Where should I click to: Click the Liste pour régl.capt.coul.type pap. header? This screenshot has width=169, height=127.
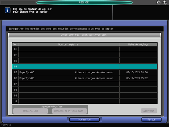pyautogui.click(x=85, y=35)
